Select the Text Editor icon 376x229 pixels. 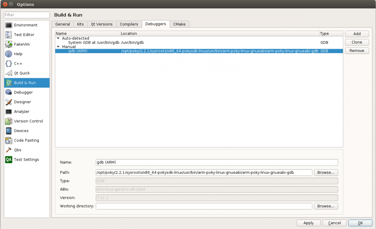tap(9, 35)
